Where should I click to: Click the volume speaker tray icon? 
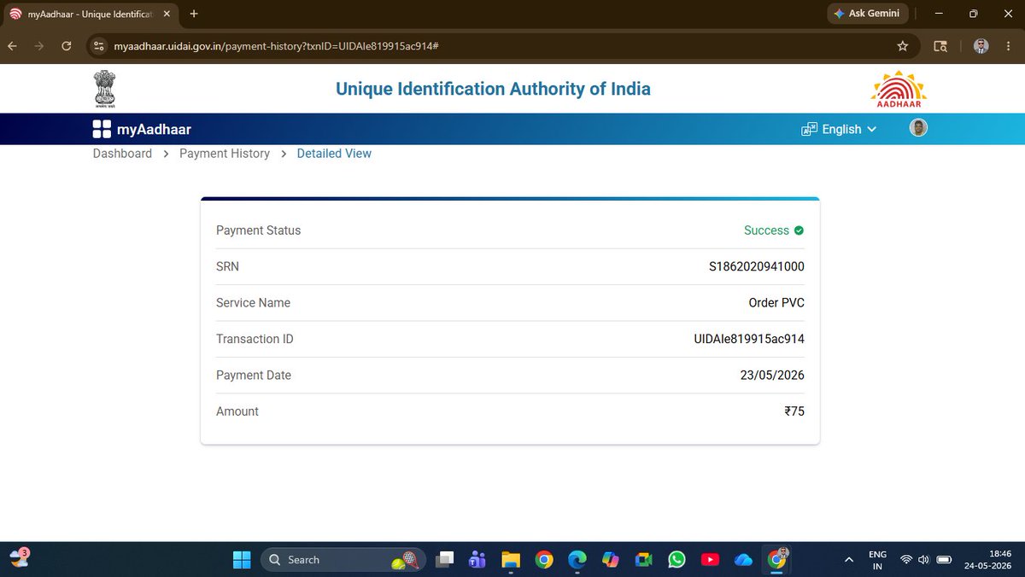[923, 560]
